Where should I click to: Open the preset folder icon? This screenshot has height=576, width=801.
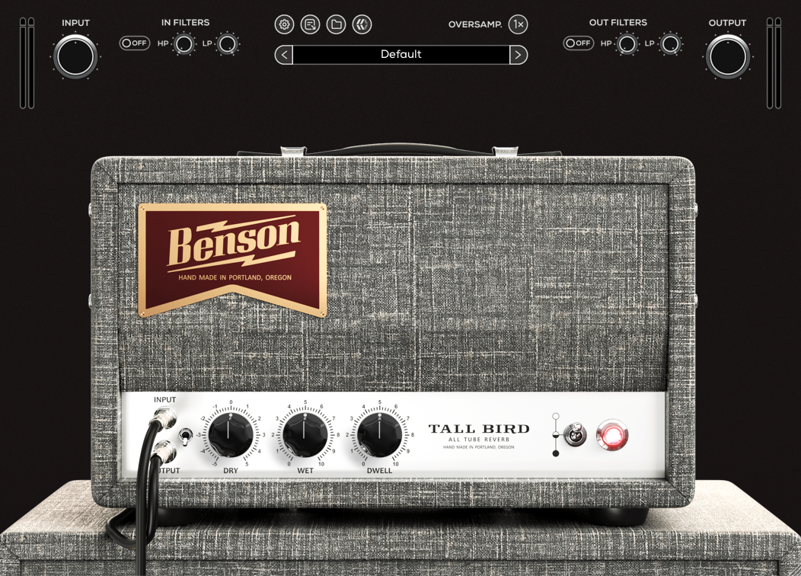coord(336,24)
